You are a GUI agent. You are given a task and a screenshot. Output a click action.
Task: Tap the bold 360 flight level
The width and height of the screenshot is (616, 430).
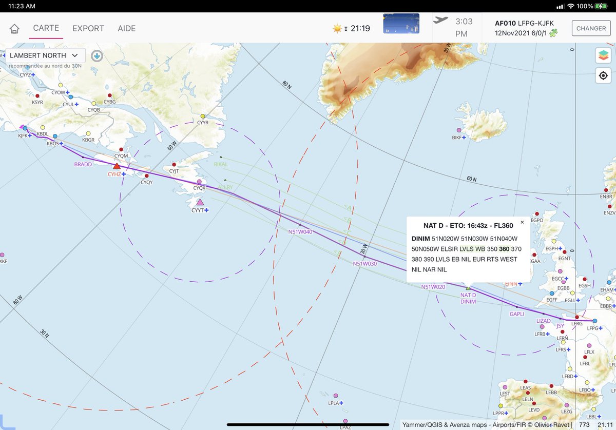pyautogui.click(x=504, y=248)
